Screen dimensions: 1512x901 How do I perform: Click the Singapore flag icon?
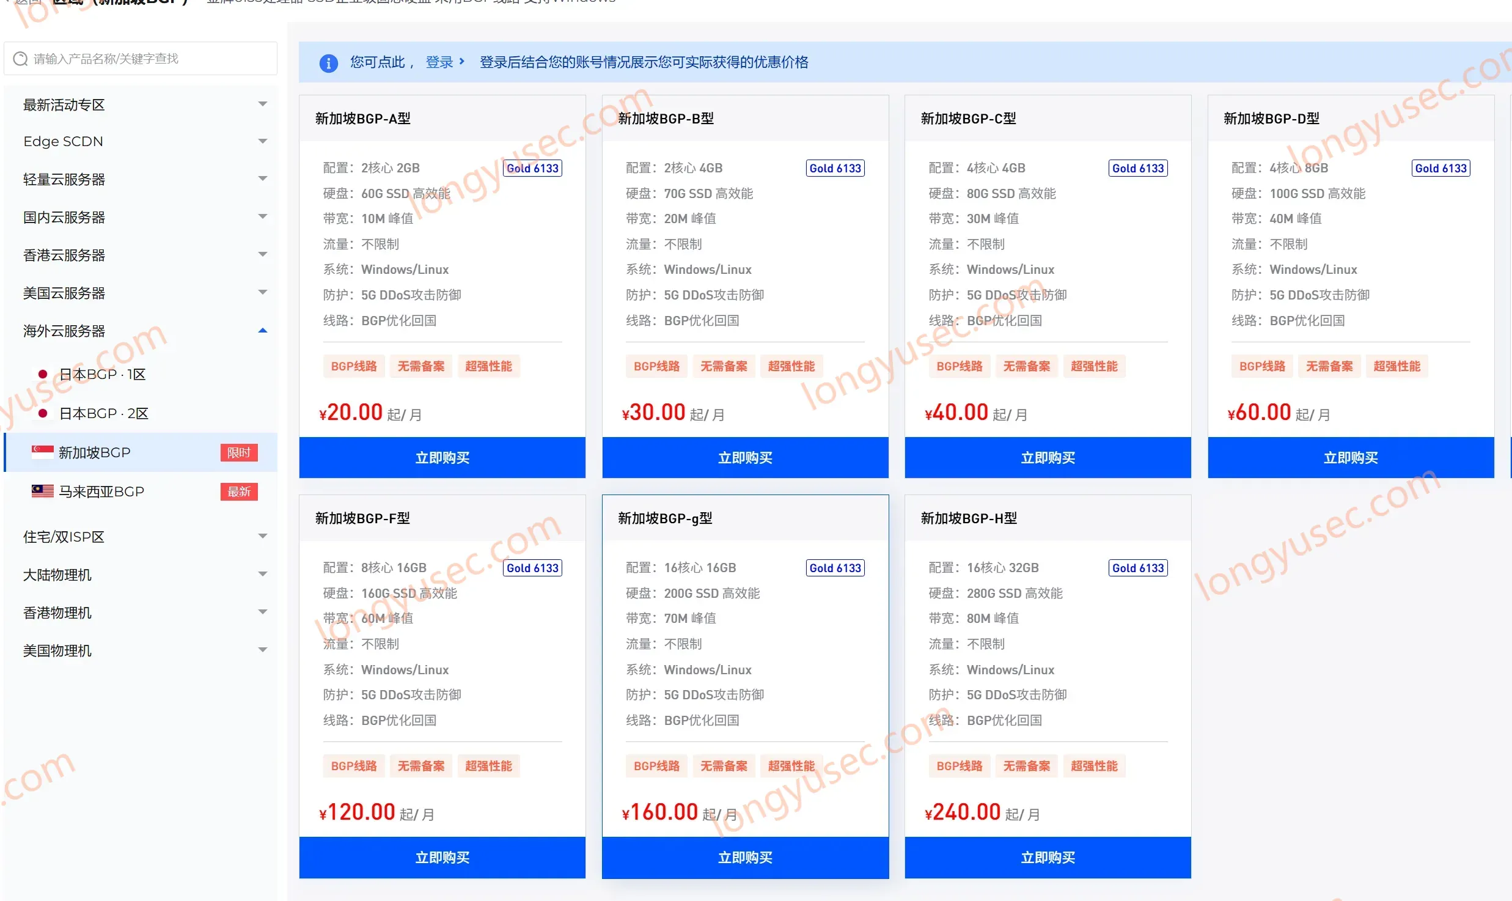click(42, 452)
